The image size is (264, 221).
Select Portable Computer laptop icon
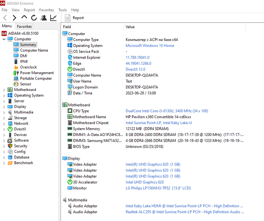click(x=16, y=78)
